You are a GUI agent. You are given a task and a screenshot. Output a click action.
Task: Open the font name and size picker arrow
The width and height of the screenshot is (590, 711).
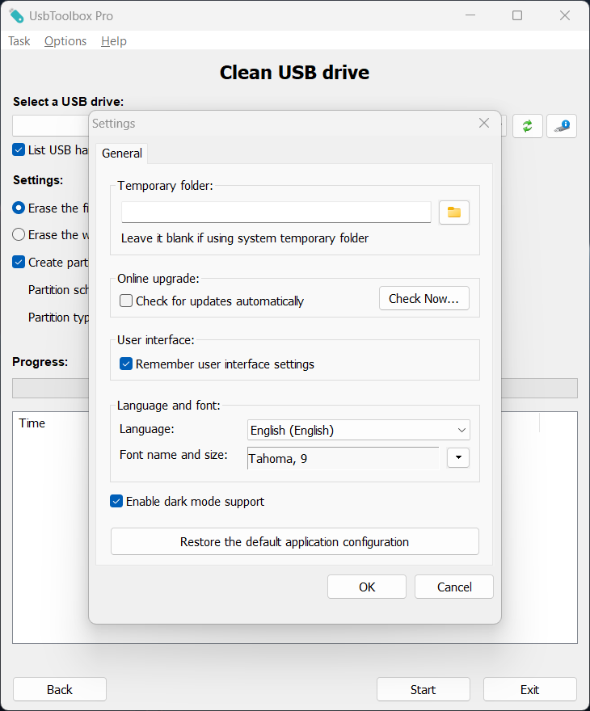458,458
